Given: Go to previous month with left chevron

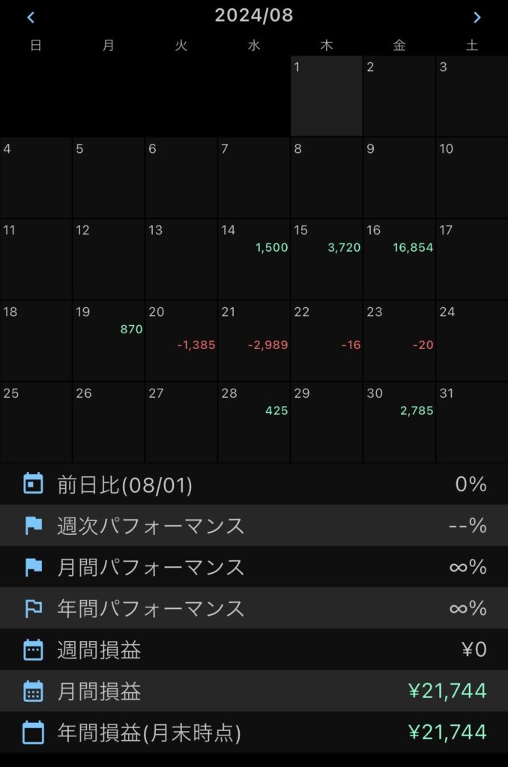Looking at the screenshot, I should (x=31, y=17).
